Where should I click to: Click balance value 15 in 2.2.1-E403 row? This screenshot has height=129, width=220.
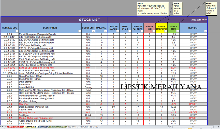[x=101, y=59]
